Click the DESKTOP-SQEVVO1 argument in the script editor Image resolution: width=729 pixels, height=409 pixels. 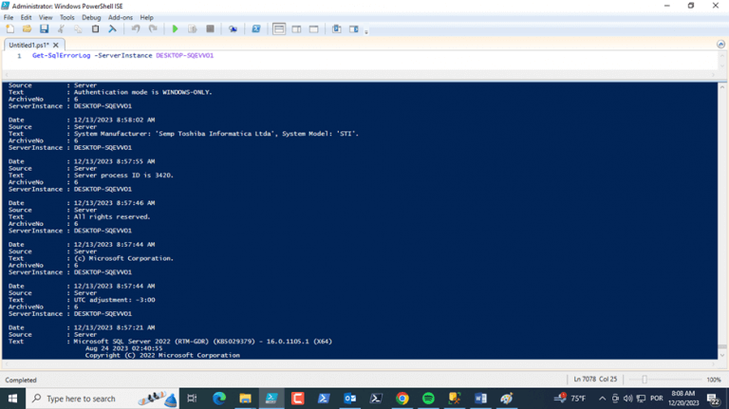pyautogui.click(x=184, y=55)
